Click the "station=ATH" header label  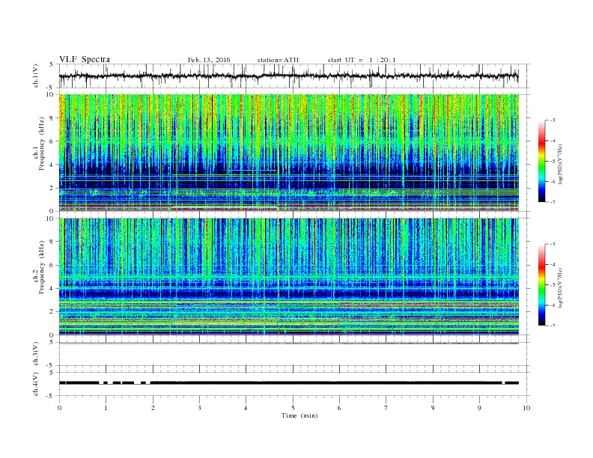[x=278, y=60]
